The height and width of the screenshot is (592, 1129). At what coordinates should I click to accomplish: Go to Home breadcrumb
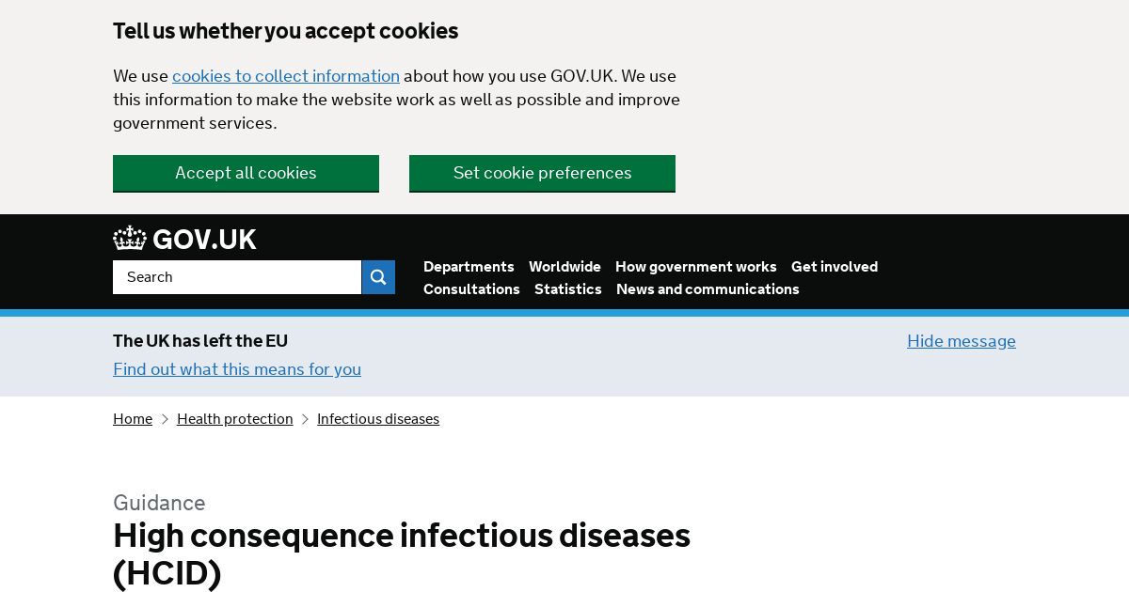pyautogui.click(x=133, y=419)
